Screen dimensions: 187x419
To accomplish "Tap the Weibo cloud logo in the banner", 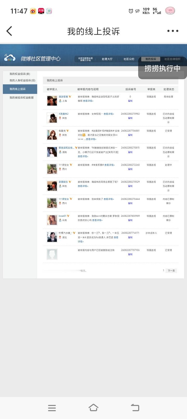I will click(x=10, y=58).
